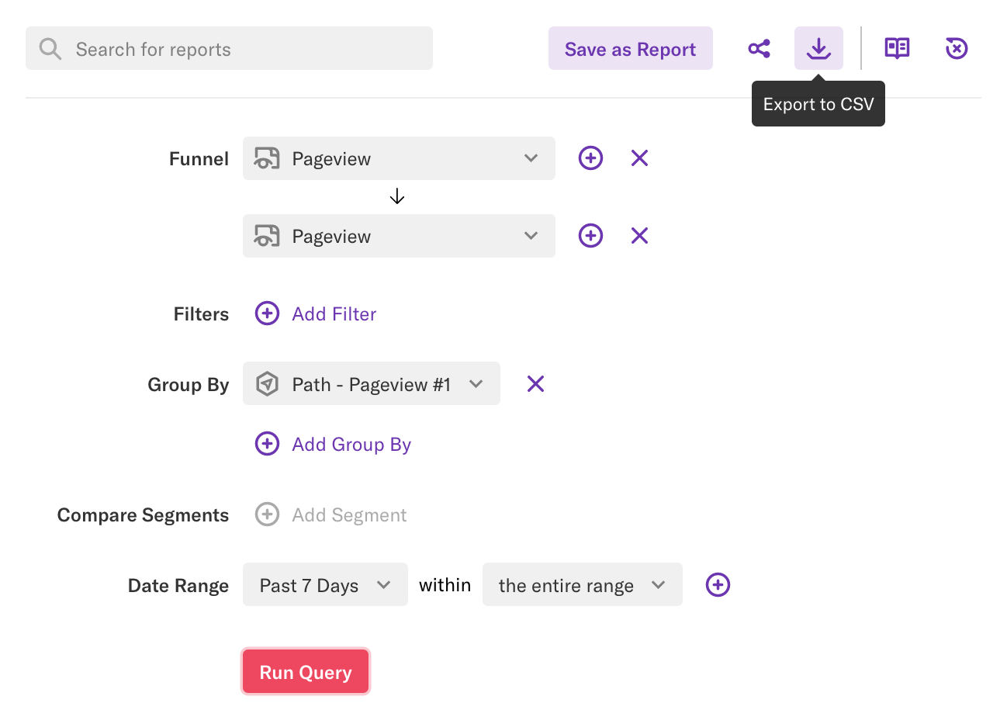The width and height of the screenshot is (1007, 724).
Task: Click the Add Segment control
Action: click(331, 514)
